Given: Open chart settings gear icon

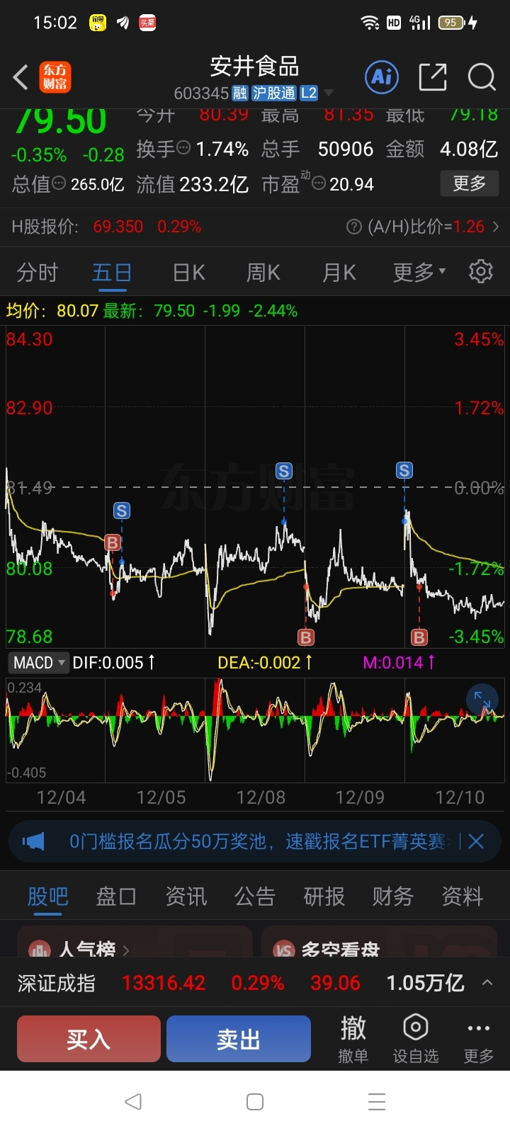Looking at the screenshot, I should coord(481,271).
